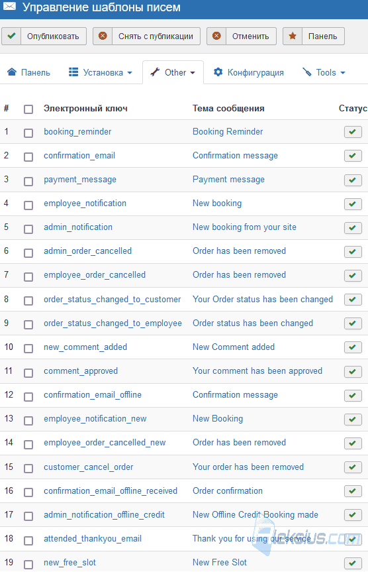Click the red X icon of Снять с публикации
This screenshot has height=572, width=368.
coord(103,36)
